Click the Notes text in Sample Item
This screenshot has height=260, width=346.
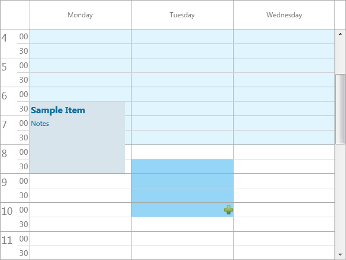(40, 124)
